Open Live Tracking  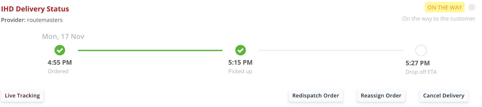[22, 96]
